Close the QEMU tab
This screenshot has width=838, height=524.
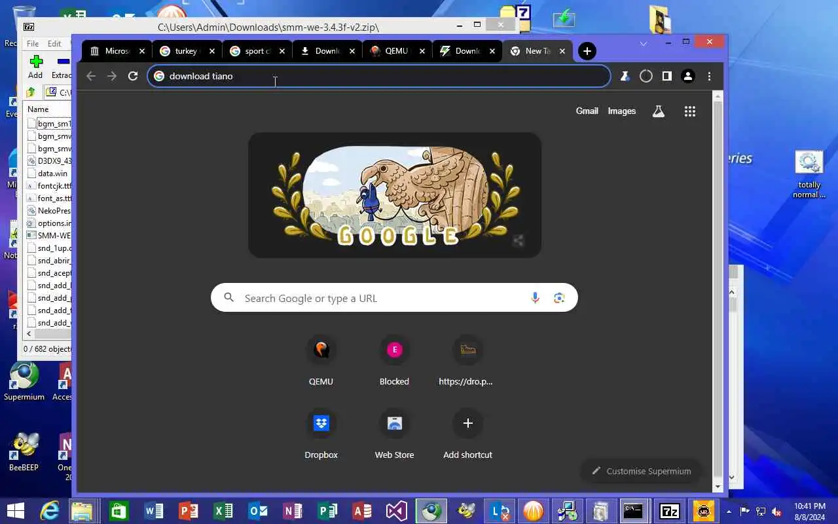click(422, 51)
